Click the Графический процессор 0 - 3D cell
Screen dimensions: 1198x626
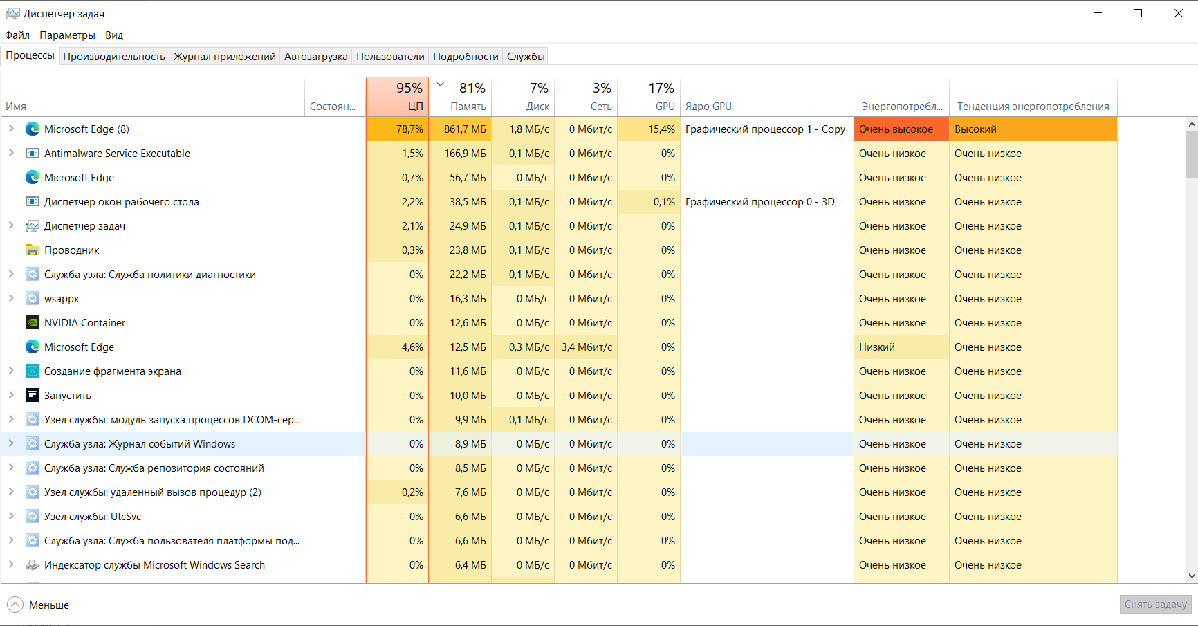768,201
